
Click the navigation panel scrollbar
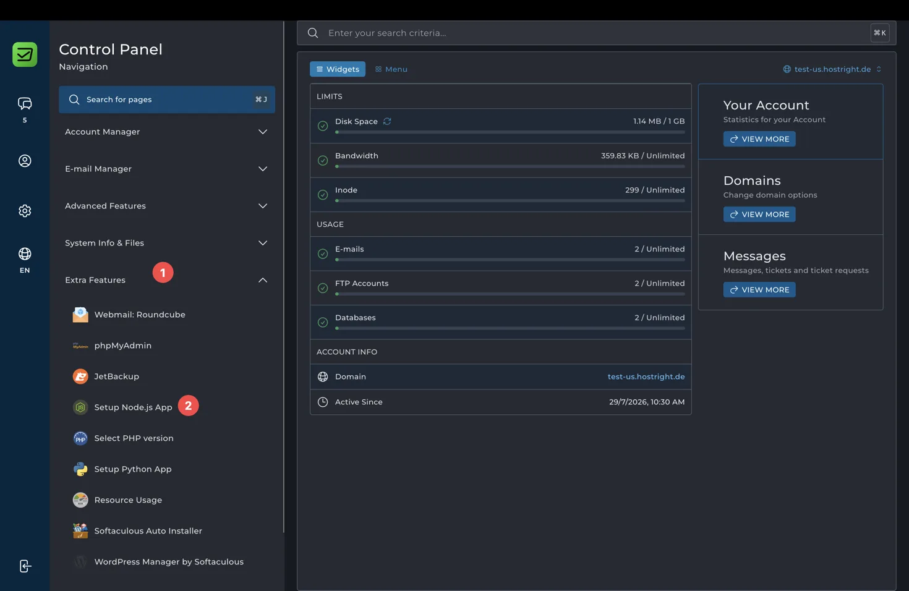[284, 277]
